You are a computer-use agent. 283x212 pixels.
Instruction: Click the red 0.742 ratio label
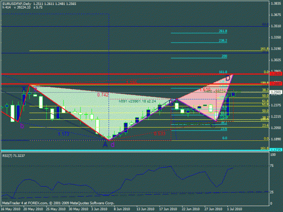[103, 95]
